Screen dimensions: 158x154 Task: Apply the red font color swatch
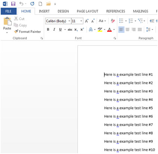point(109,30)
